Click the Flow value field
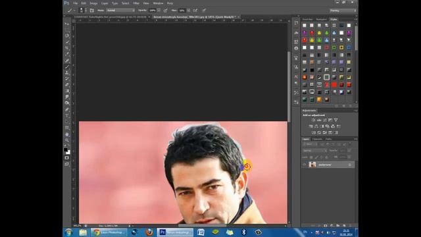Screen dimensions: 421x237 (182, 11)
